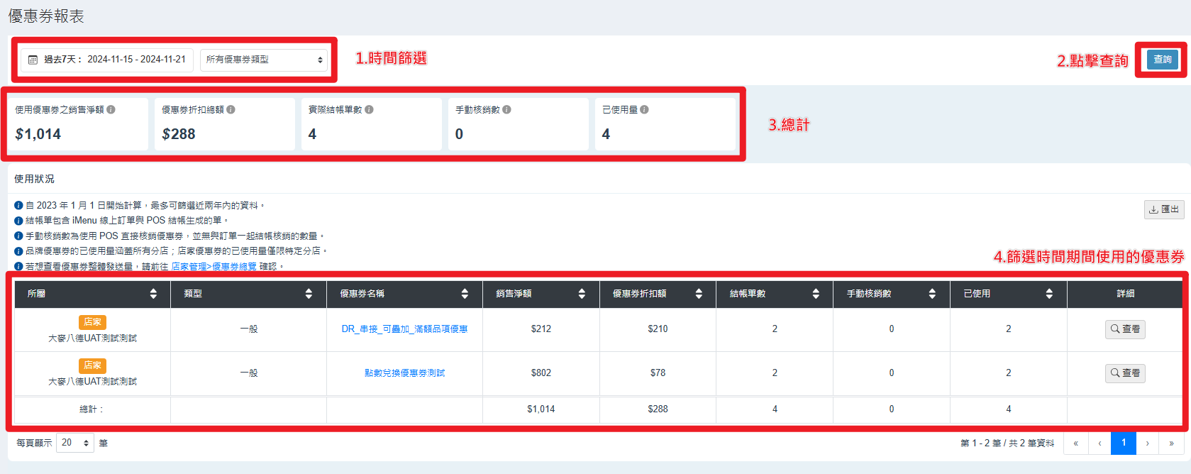The height and width of the screenshot is (474, 1191).
Task: Sort table by 優惠券折扣額 column arrows
Action: click(x=699, y=294)
